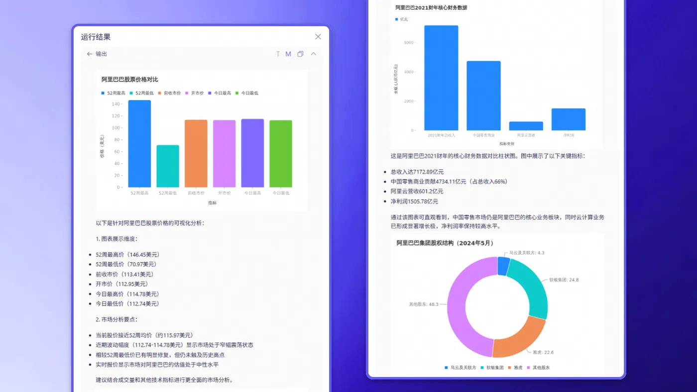Go back using the arrow beside 输出

(x=90, y=54)
